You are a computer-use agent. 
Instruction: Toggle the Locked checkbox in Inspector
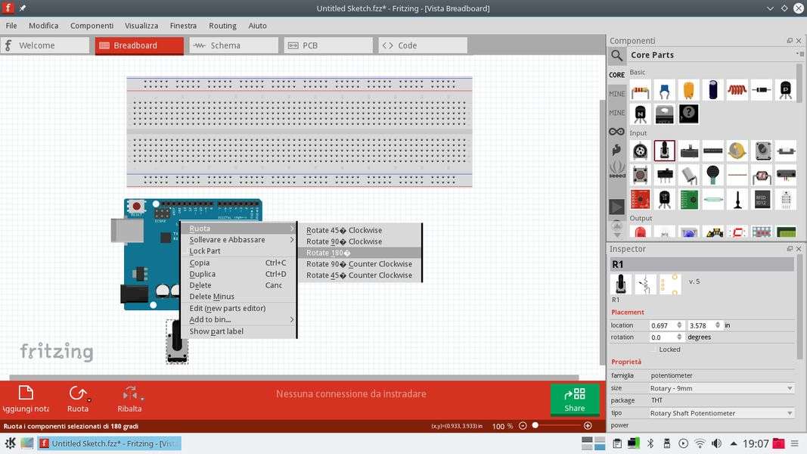(x=653, y=350)
